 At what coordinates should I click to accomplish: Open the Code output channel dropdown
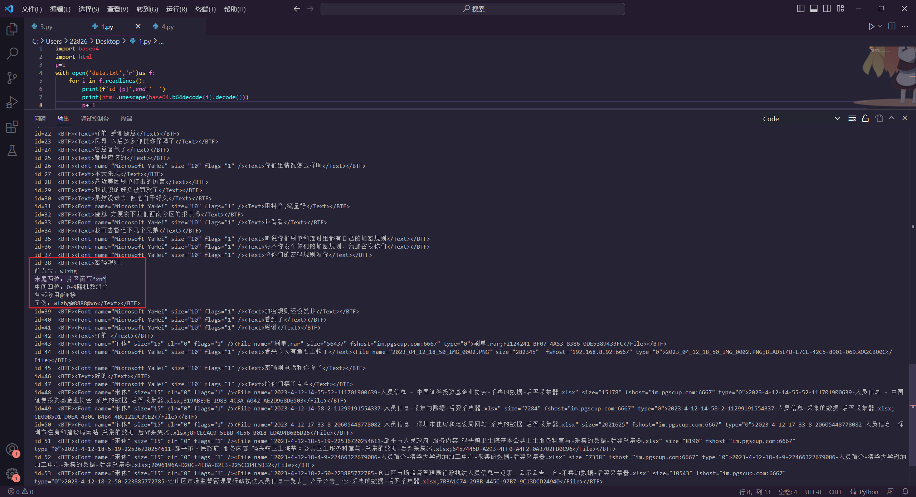[x=801, y=119]
